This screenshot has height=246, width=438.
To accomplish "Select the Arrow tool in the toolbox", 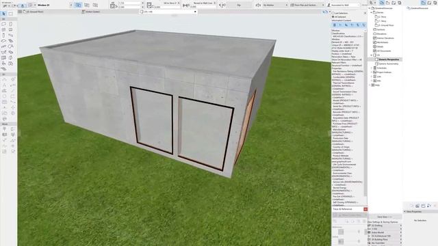I will click(x=4, y=14).
